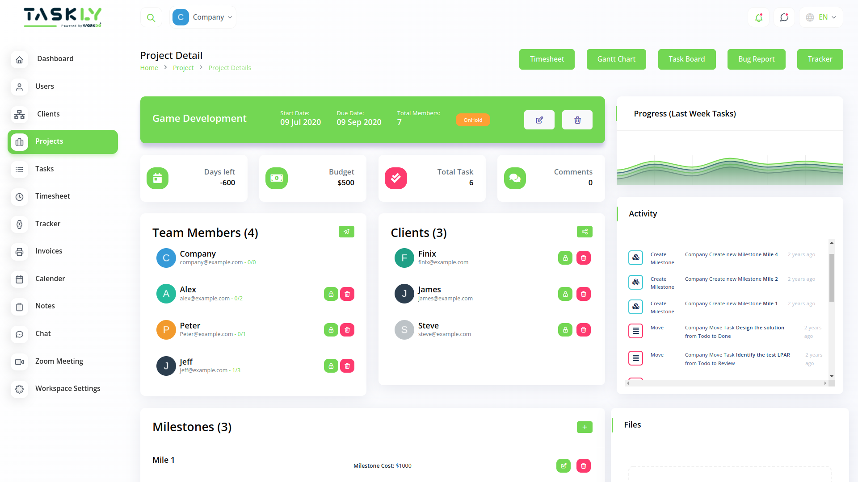The image size is (858, 482).
Task: Expand the Project breadcrumb chevron
Action: [201, 67]
